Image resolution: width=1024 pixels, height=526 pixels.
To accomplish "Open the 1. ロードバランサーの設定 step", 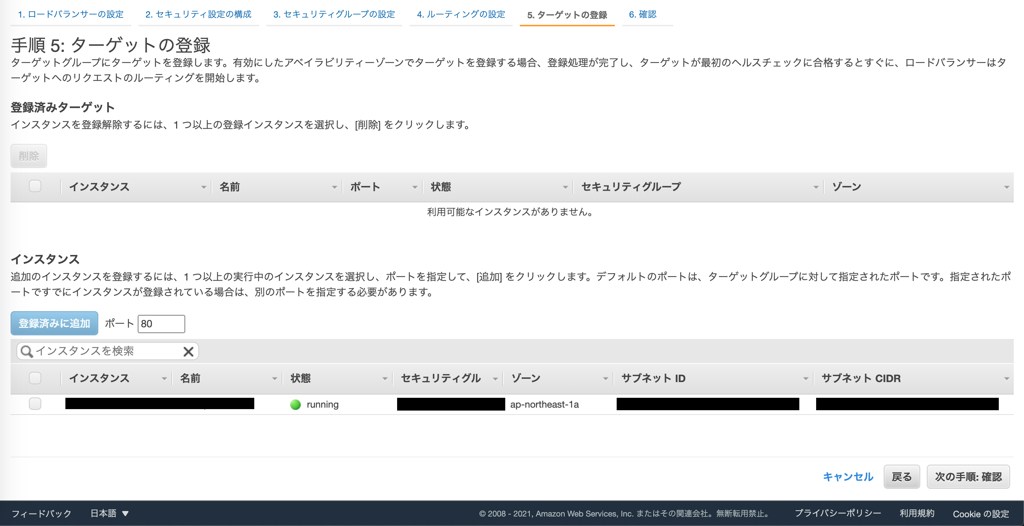I will click(71, 14).
